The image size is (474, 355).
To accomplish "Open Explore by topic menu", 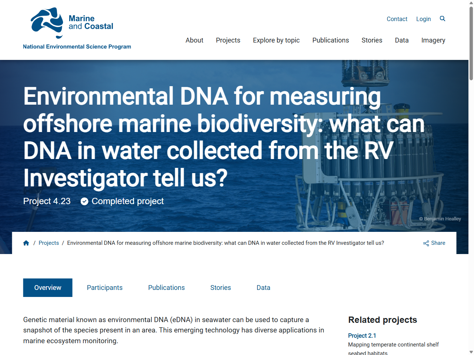I will [x=276, y=40].
